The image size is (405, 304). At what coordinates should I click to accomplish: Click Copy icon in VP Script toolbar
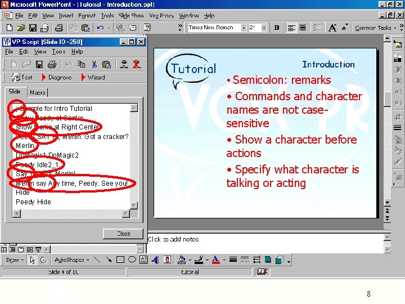[x=82, y=64]
